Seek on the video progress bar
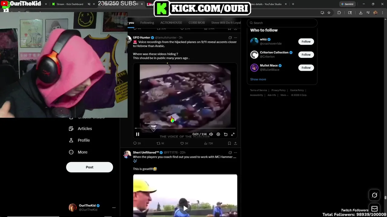This screenshot has height=217, width=387. pos(185,128)
